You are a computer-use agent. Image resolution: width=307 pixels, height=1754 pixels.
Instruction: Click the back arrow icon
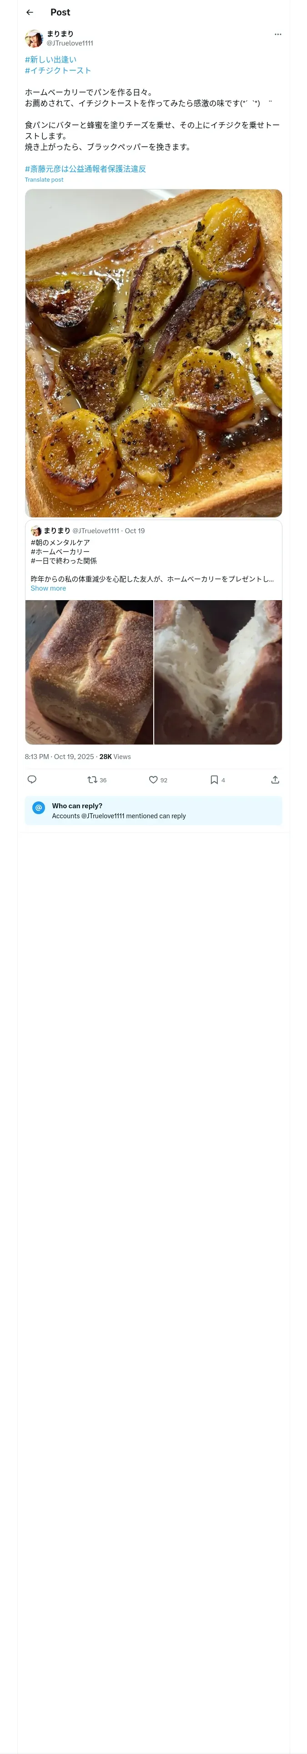[29, 12]
